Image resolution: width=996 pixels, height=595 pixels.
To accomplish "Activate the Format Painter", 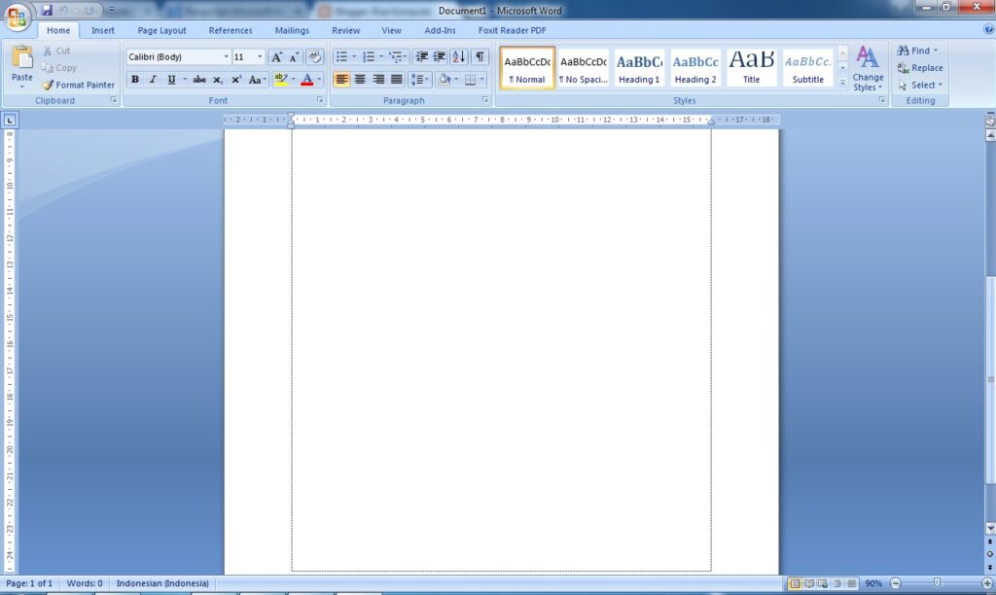I will click(79, 85).
